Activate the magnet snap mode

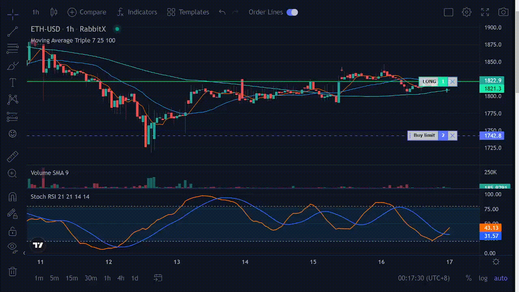point(13,197)
